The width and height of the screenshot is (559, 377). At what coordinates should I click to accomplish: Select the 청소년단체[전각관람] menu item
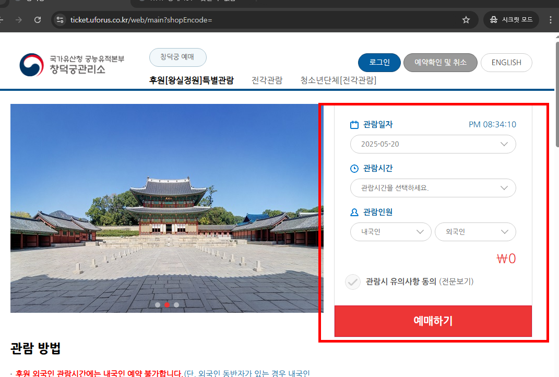click(339, 80)
